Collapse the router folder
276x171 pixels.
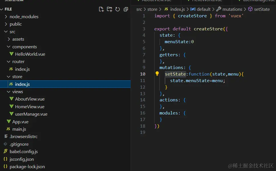9,62
